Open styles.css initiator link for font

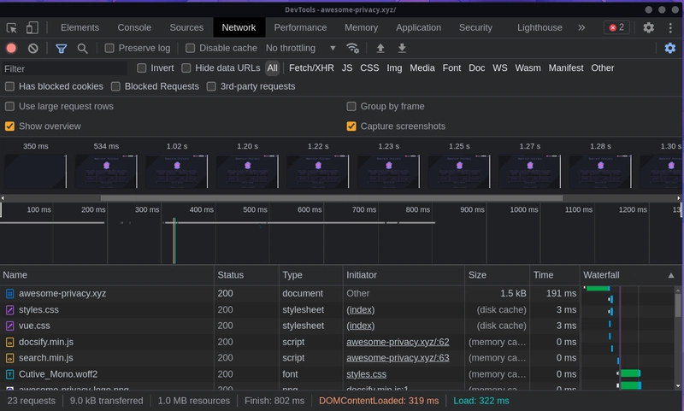coord(367,374)
